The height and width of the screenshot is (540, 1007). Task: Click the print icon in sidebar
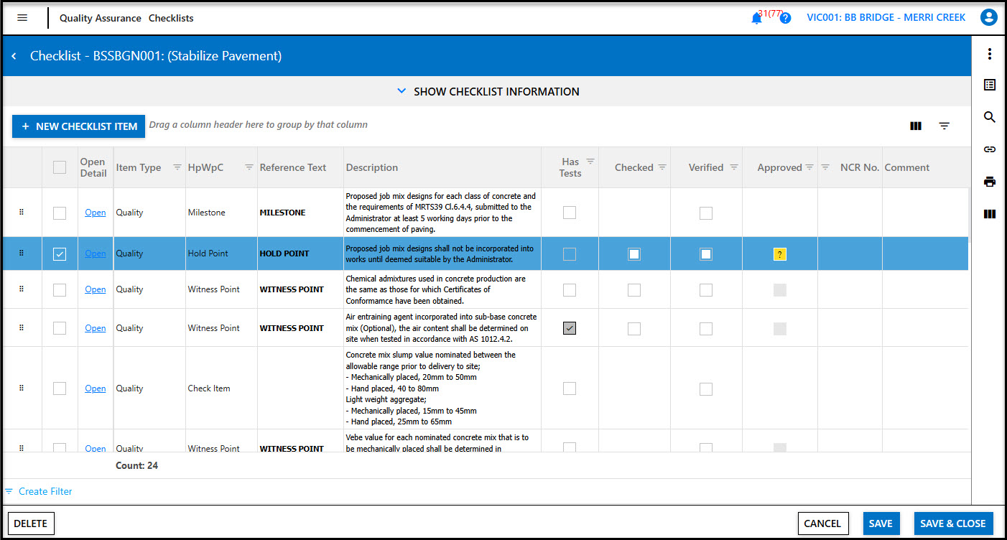tap(990, 182)
